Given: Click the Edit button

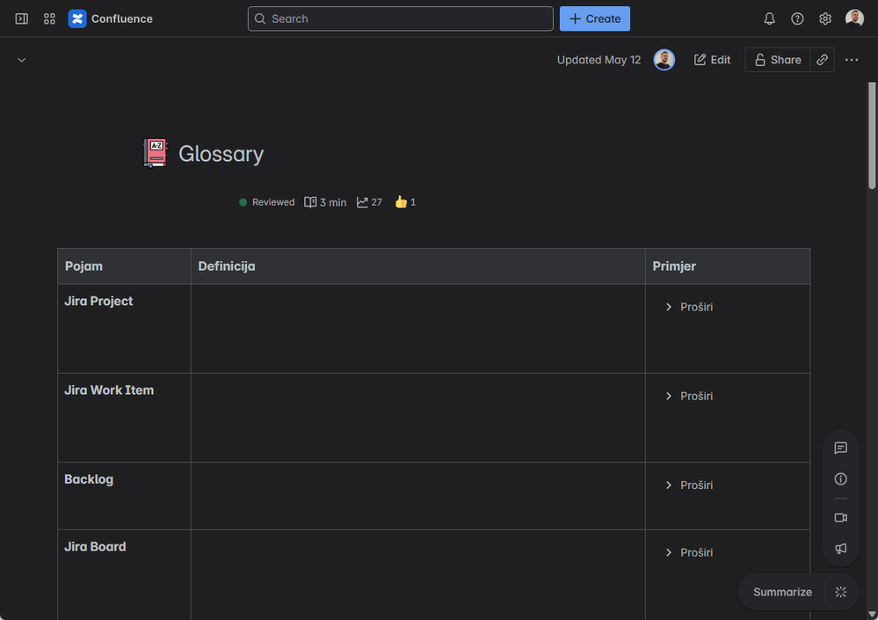Looking at the screenshot, I should point(712,60).
